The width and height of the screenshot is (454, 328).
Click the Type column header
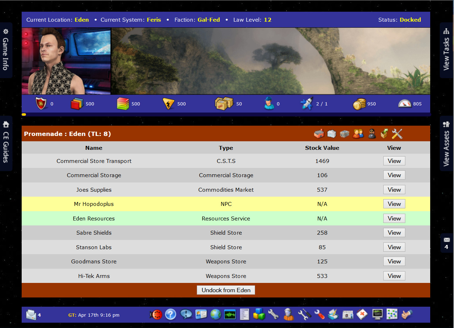(x=226, y=148)
